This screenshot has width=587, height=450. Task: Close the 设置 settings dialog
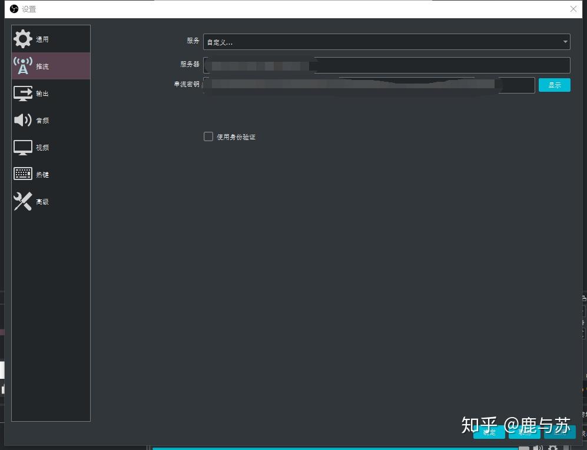pyautogui.click(x=573, y=9)
